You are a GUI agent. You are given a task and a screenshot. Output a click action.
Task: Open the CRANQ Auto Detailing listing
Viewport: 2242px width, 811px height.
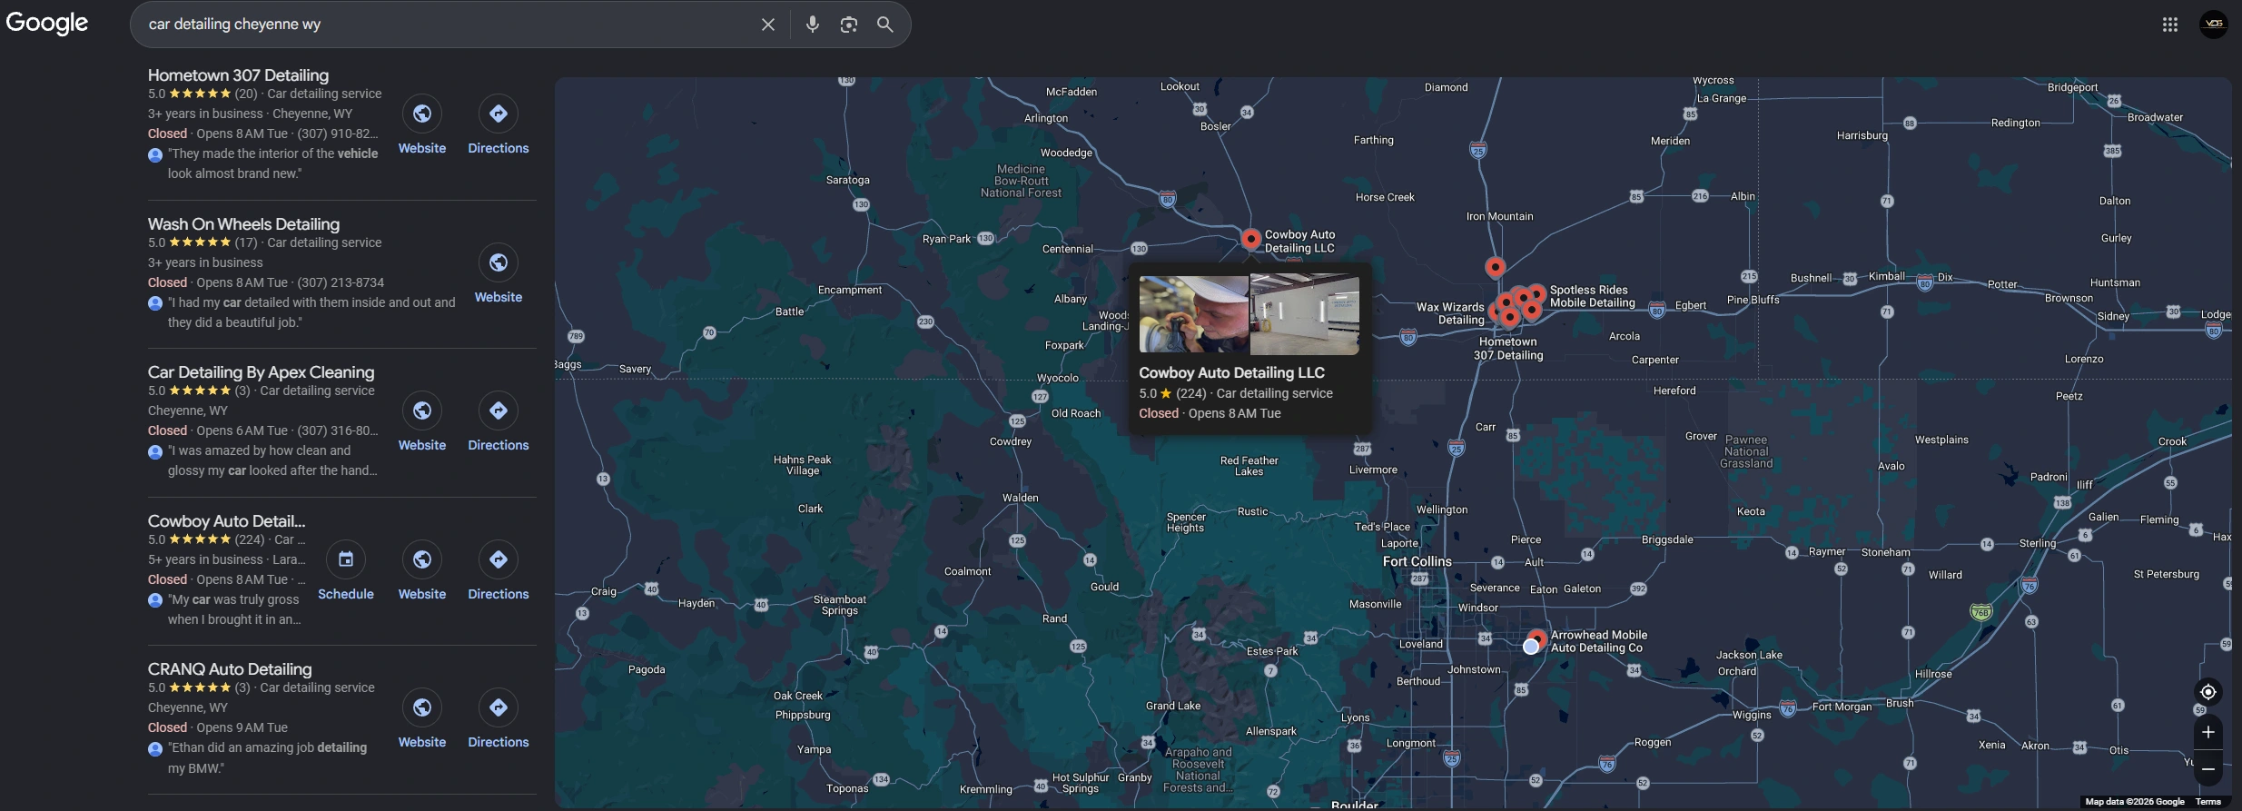[x=230, y=669]
